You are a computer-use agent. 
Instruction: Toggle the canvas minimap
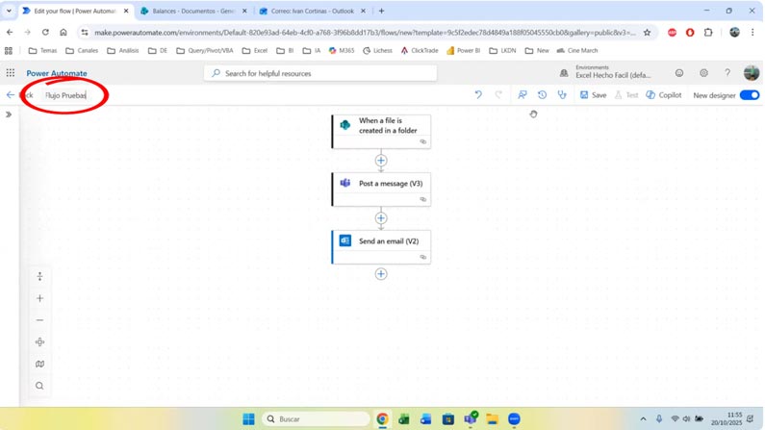40,365
